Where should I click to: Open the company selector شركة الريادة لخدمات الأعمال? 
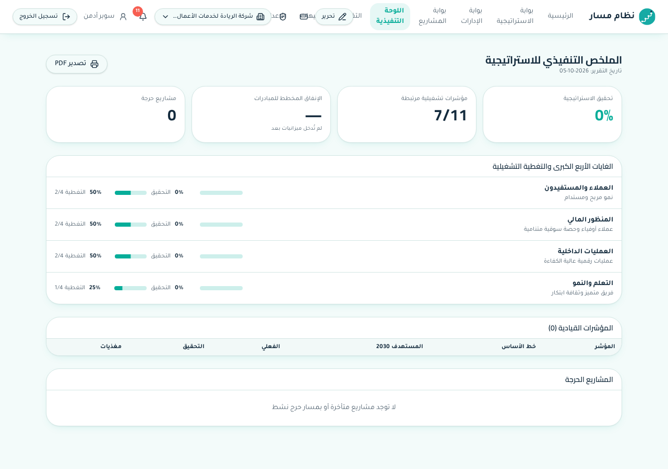[213, 17]
